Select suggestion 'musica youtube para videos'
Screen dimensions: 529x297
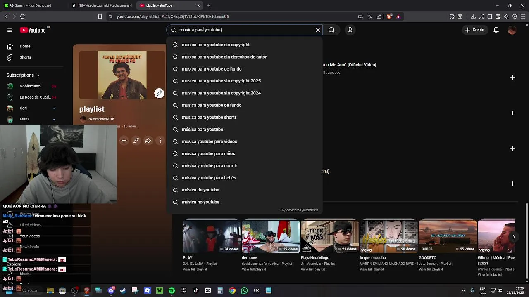point(244,141)
